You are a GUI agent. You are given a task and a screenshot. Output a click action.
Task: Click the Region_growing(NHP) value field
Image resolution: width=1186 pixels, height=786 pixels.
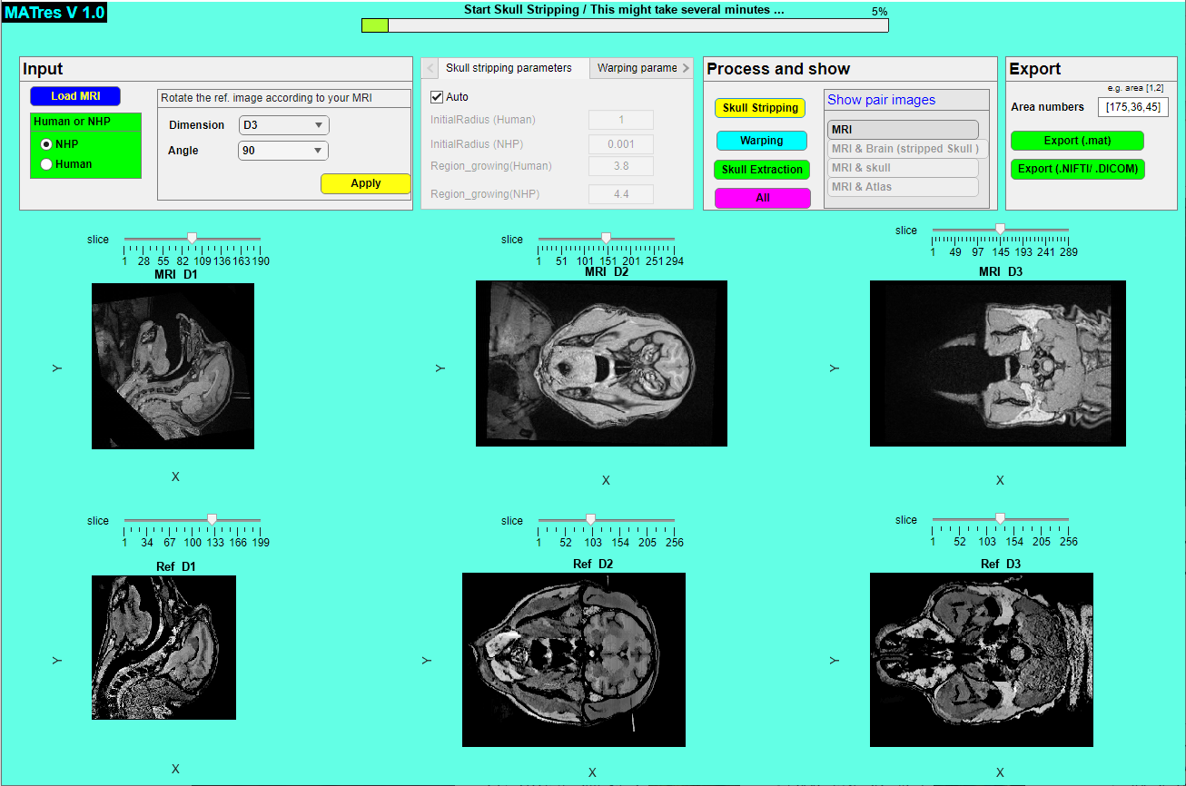[621, 194]
